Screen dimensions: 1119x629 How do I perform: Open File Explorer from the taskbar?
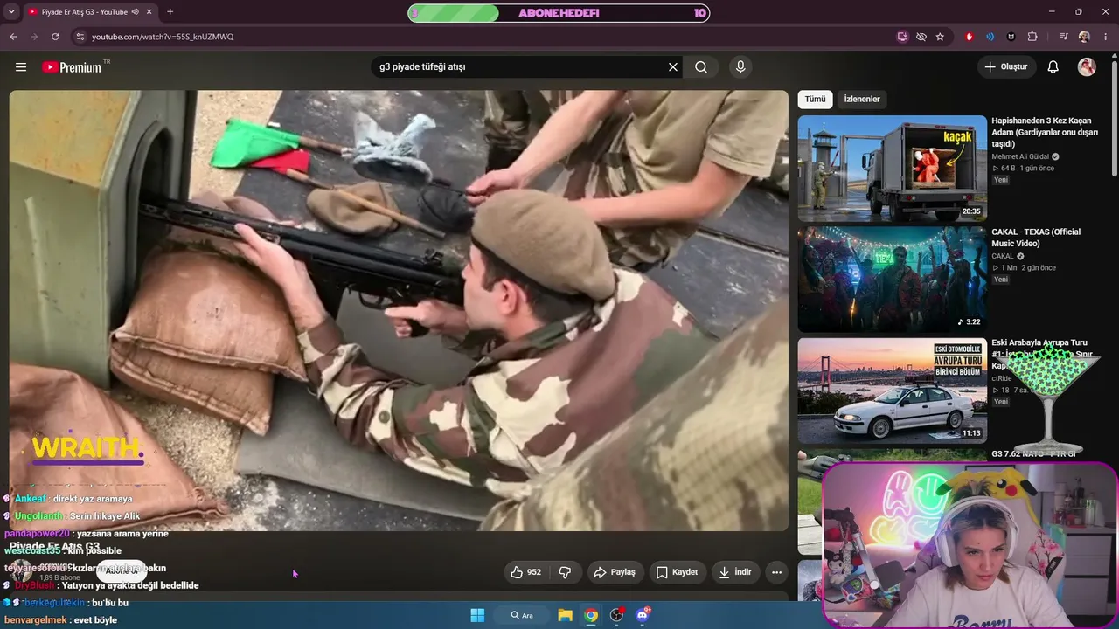click(565, 615)
